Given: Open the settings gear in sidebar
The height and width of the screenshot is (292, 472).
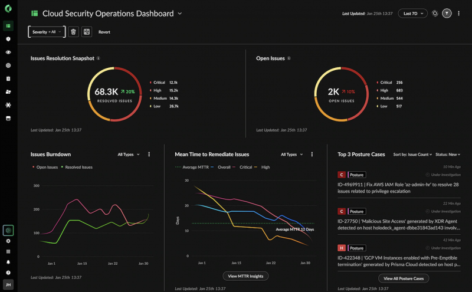Looking at the screenshot, I should (8, 241).
